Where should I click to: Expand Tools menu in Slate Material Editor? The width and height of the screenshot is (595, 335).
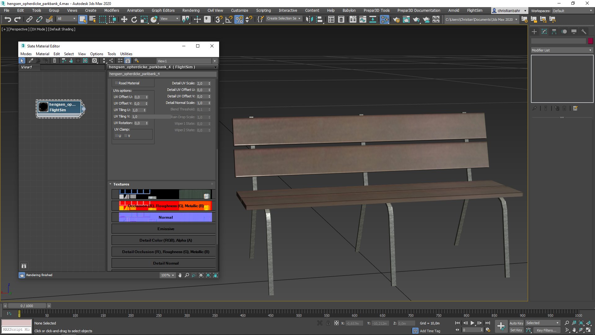[112, 54]
